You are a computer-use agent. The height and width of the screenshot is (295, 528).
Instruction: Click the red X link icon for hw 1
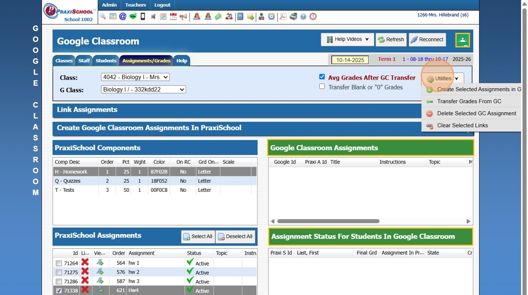(85, 262)
